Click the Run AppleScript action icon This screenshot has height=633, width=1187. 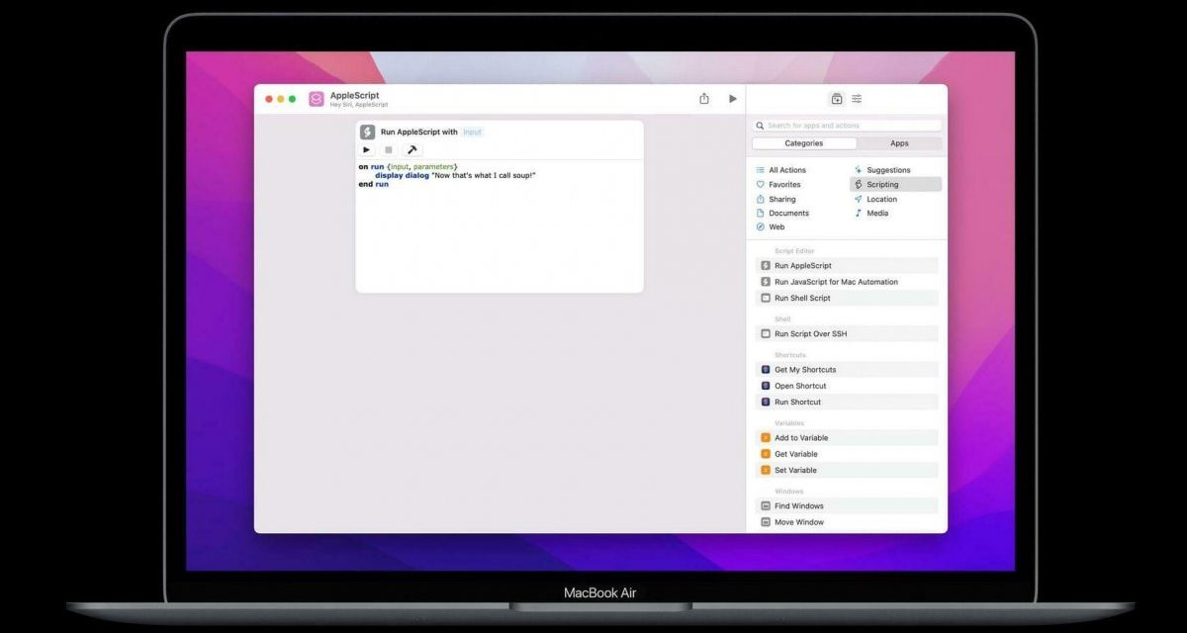pos(764,265)
